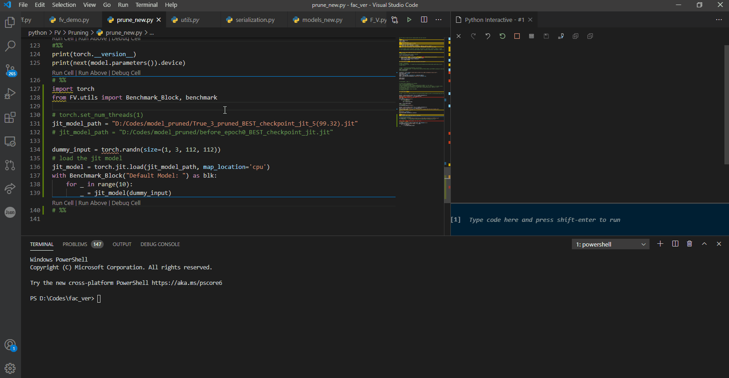Show variables table in Python Interactive

[532, 36]
